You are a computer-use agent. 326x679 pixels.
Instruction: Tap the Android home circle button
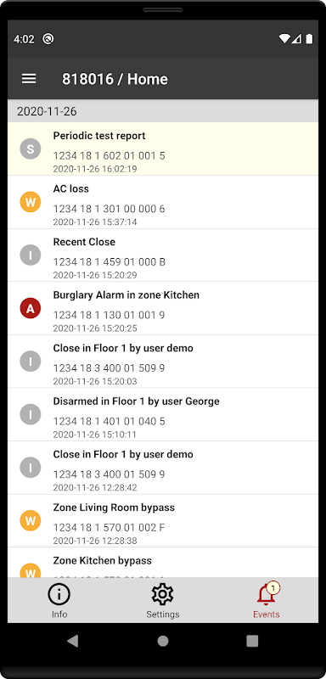163,641
